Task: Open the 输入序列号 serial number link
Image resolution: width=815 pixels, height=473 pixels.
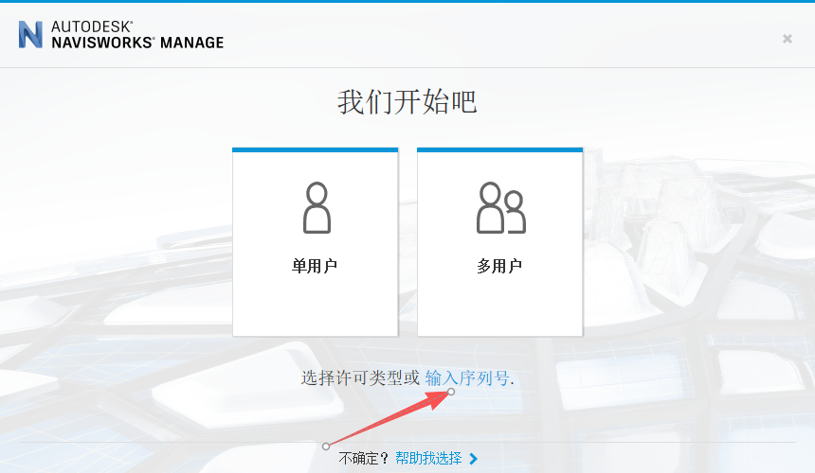Action: coord(467,377)
